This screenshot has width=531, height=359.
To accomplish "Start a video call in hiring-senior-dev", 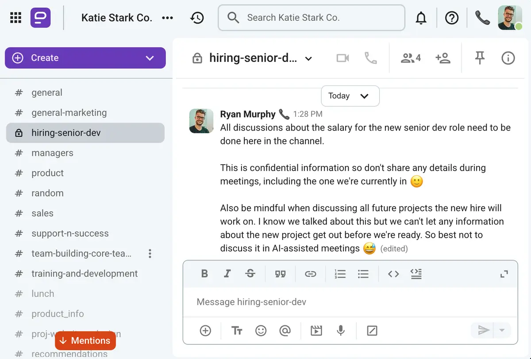I will coord(342,58).
